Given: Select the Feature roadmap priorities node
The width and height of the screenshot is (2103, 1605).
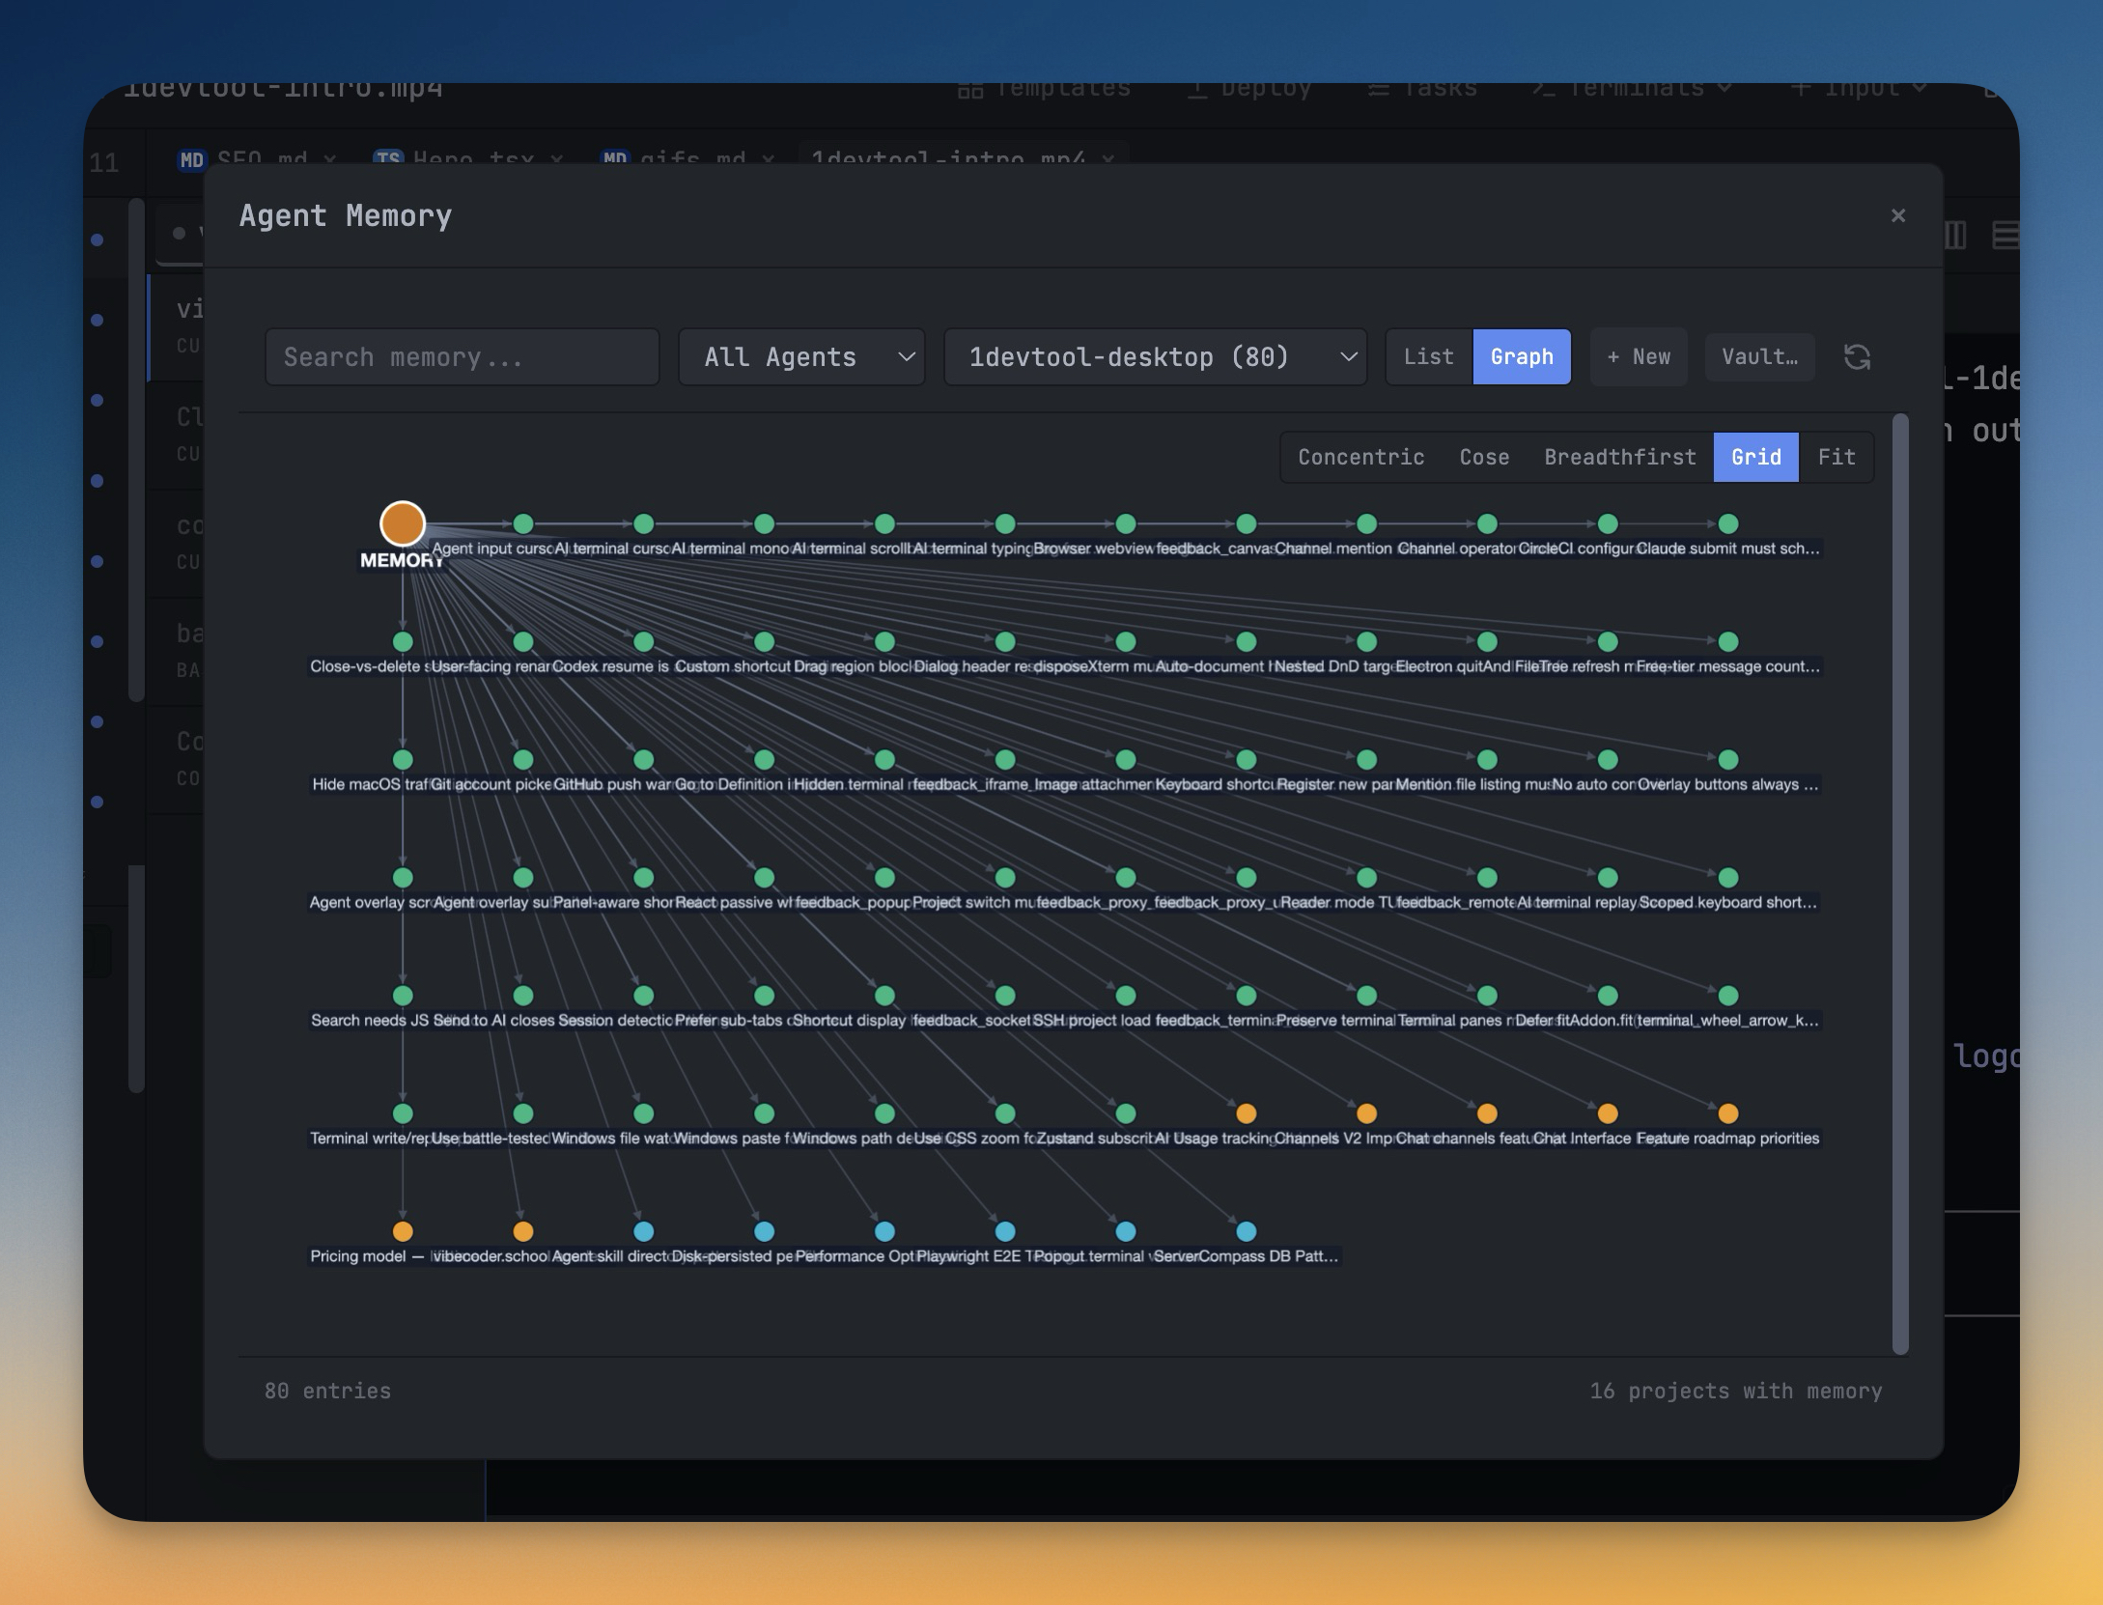Looking at the screenshot, I should [1727, 1113].
